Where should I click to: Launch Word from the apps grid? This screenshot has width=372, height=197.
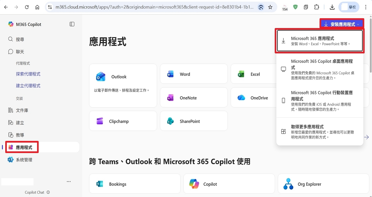click(194, 74)
